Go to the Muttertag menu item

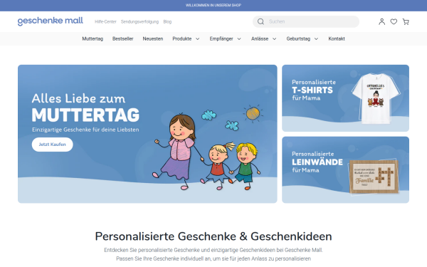pos(93,38)
